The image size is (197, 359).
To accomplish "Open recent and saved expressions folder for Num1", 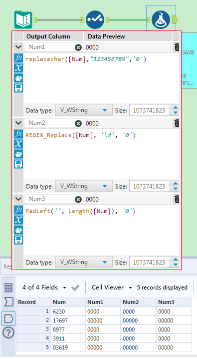I will (x=18, y=78).
